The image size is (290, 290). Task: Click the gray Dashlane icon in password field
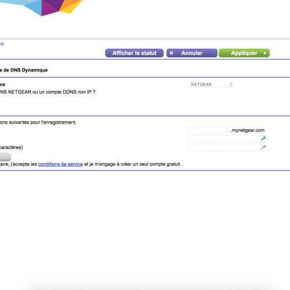point(263,147)
